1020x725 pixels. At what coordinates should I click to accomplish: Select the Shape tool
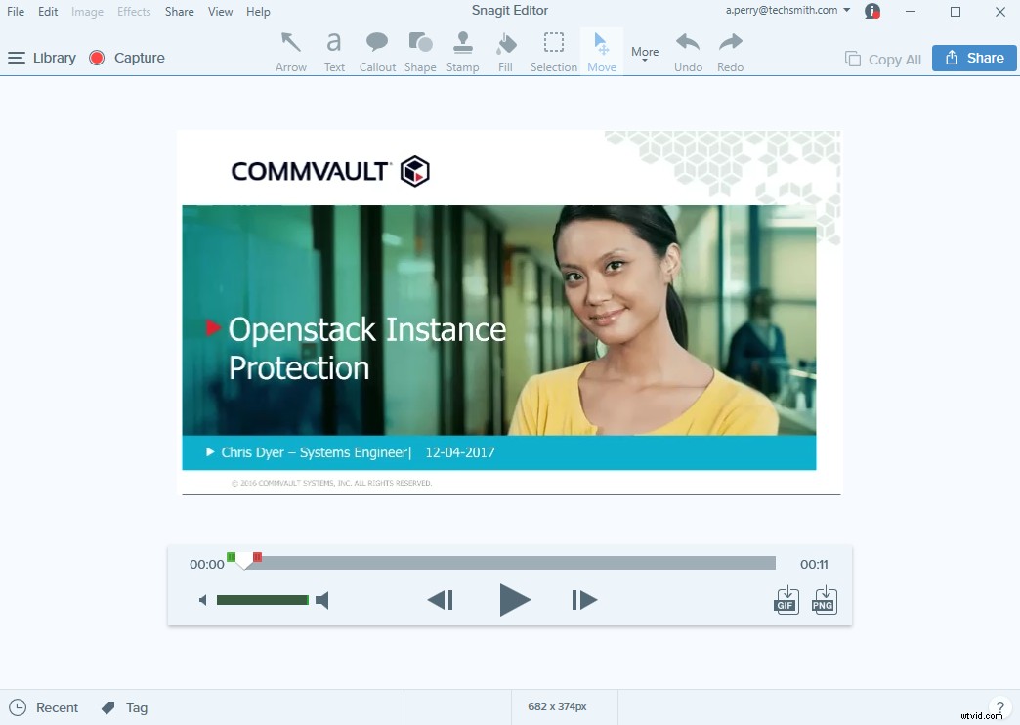(x=420, y=50)
